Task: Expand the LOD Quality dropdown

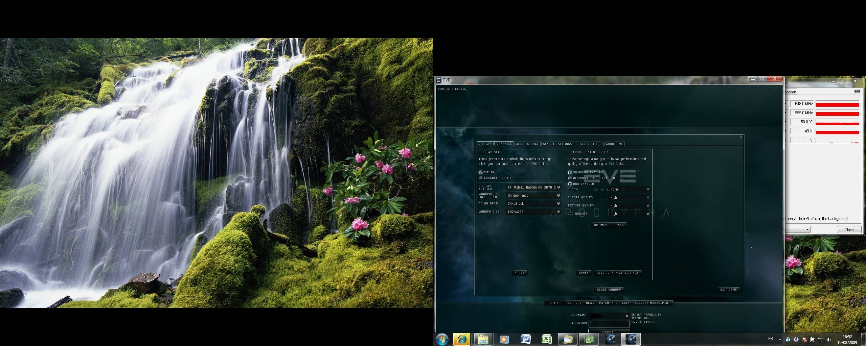Action: tap(630, 214)
